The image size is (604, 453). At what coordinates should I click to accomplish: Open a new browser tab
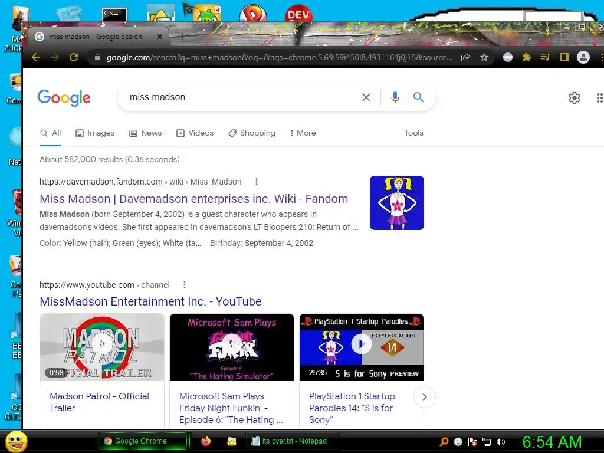182,37
